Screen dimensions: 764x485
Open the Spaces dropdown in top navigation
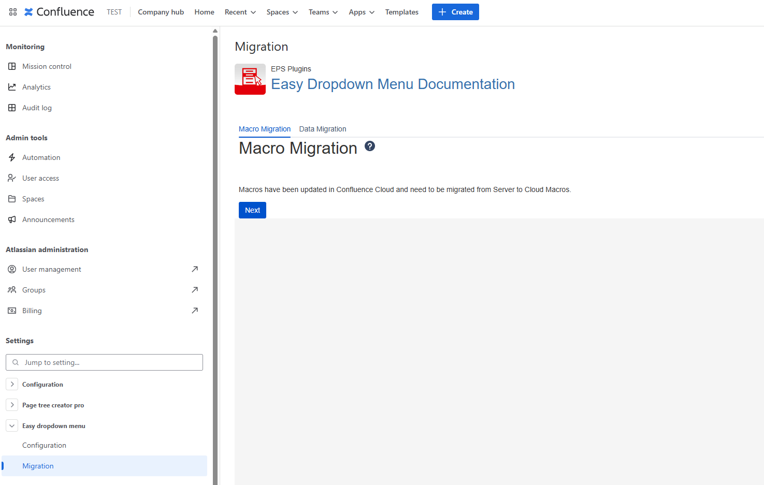point(282,12)
